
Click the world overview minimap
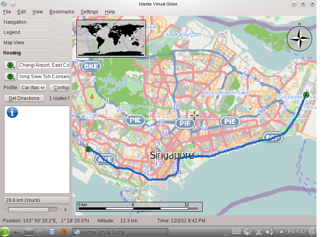point(111,39)
